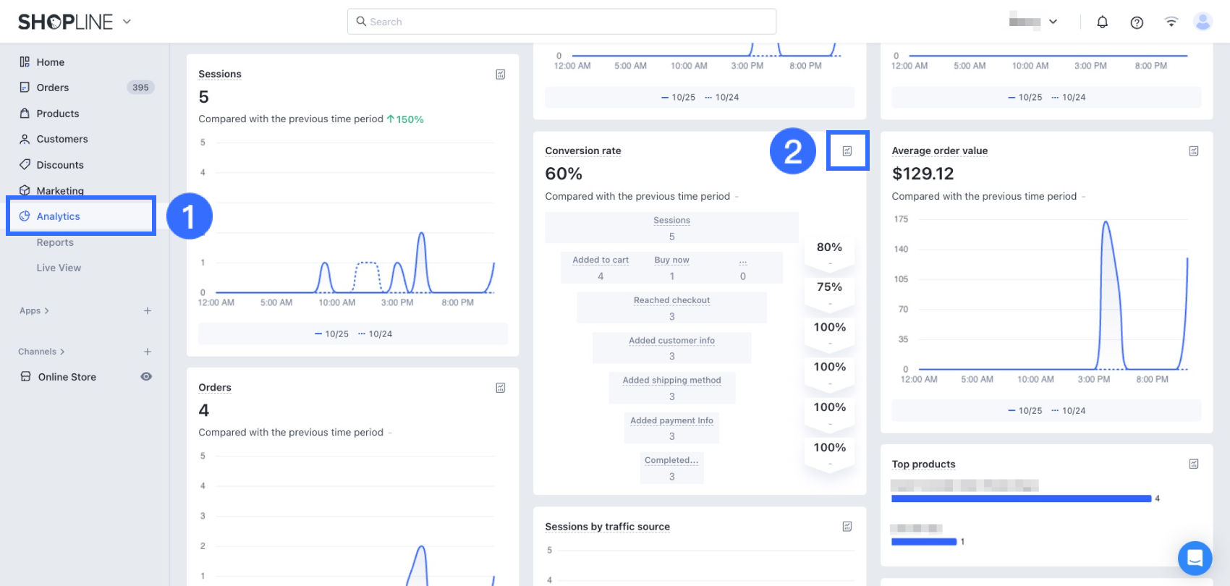The image size is (1230, 586).
Task: Click Sessions by traffic source title
Action: [608, 527]
